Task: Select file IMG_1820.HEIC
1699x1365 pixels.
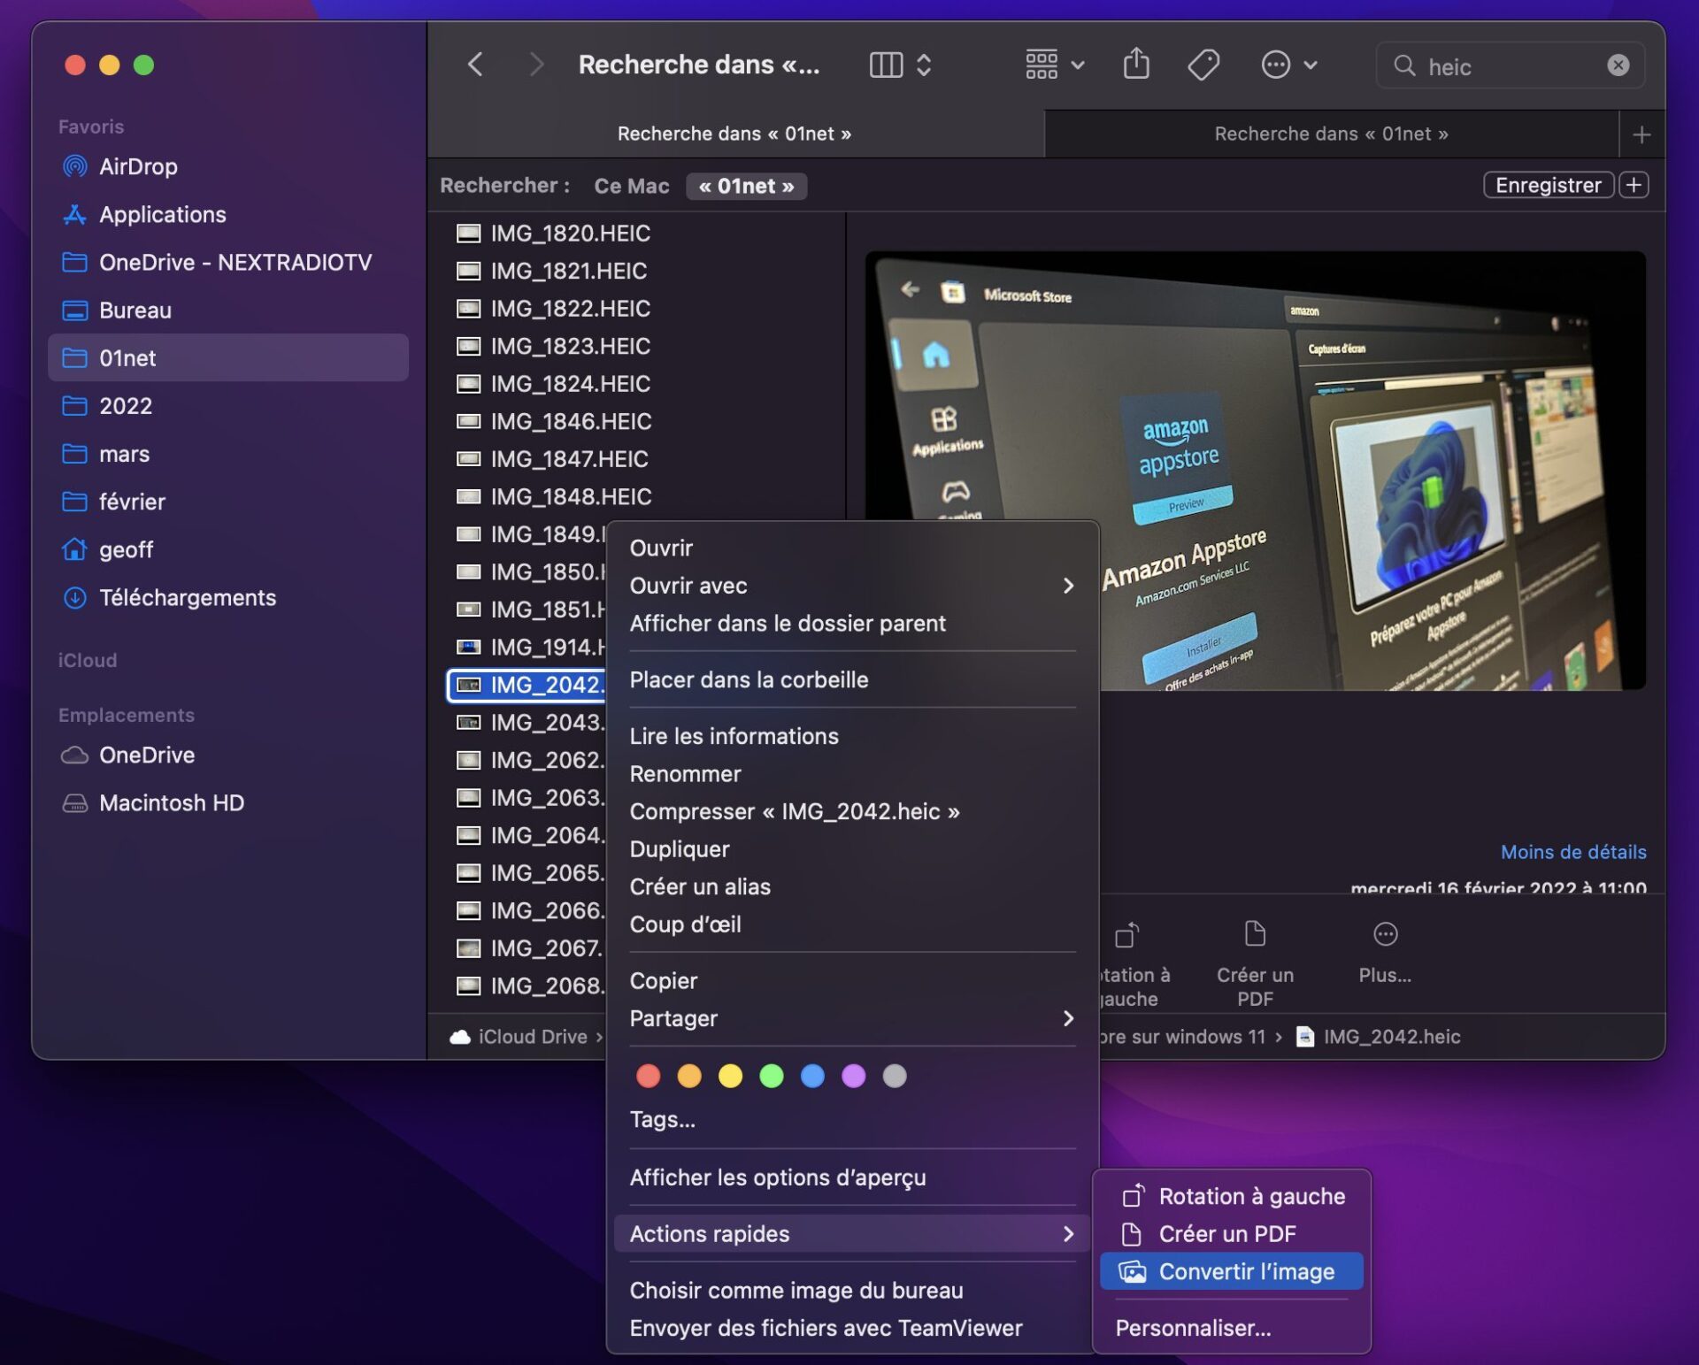Action: 571,233
